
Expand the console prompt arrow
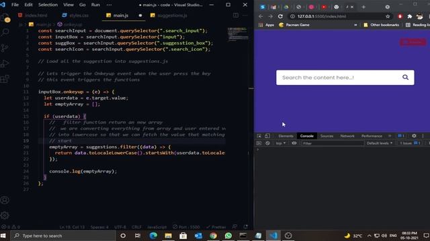pos(257,149)
